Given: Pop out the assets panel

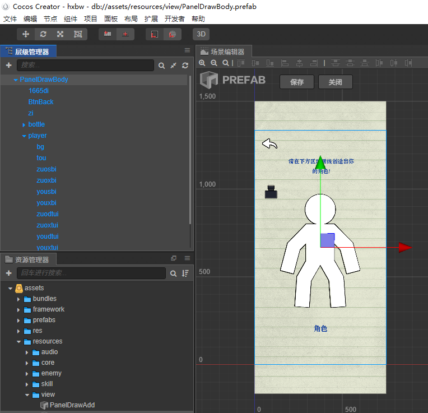Looking at the screenshot, I should point(174,258).
